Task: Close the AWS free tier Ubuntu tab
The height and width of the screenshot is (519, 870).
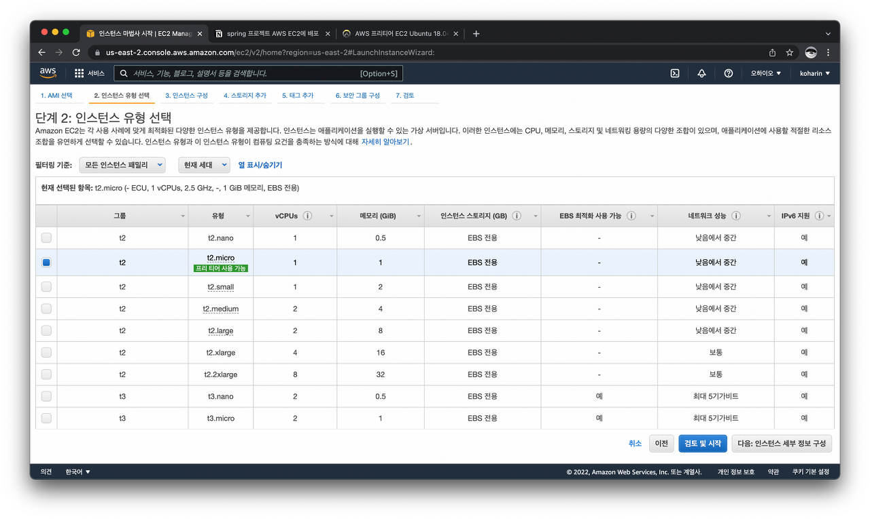Action: (x=455, y=33)
